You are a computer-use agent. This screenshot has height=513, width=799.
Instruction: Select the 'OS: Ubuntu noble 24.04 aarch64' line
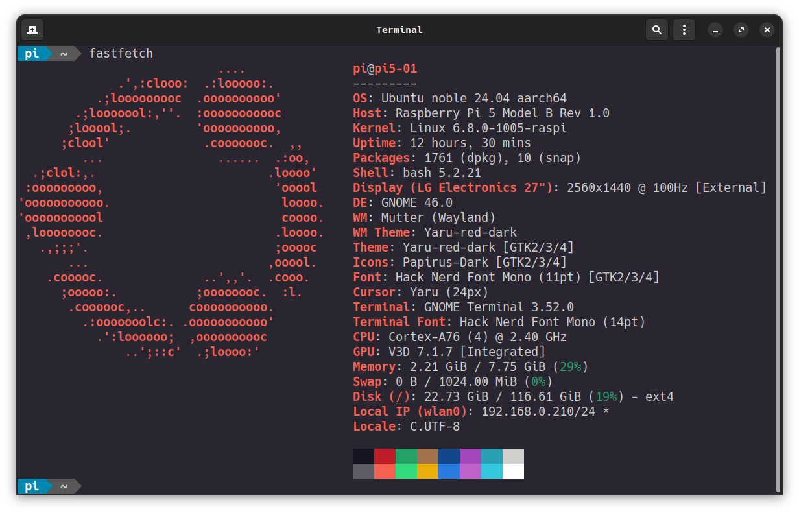click(460, 99)
